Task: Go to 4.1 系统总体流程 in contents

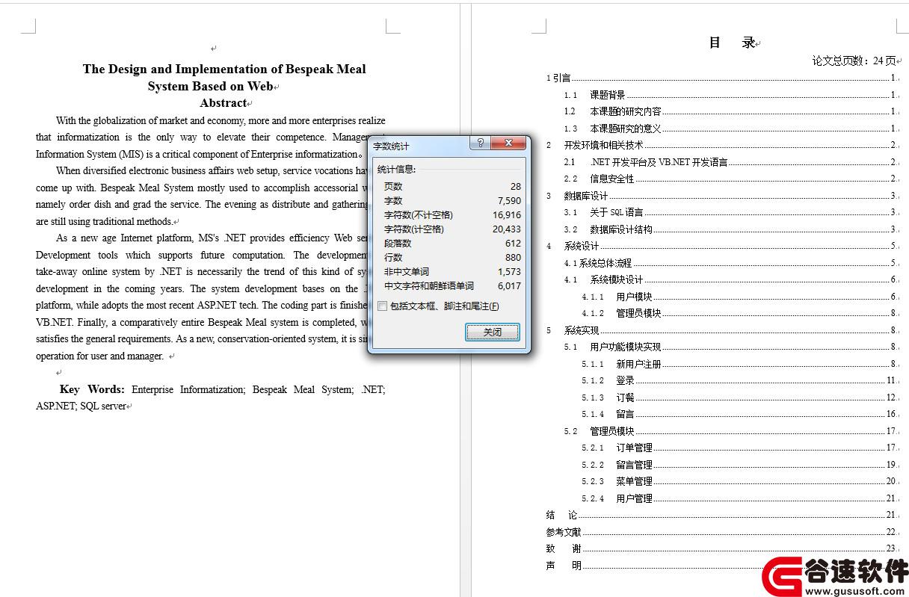Action: click(x=730, y=263)
